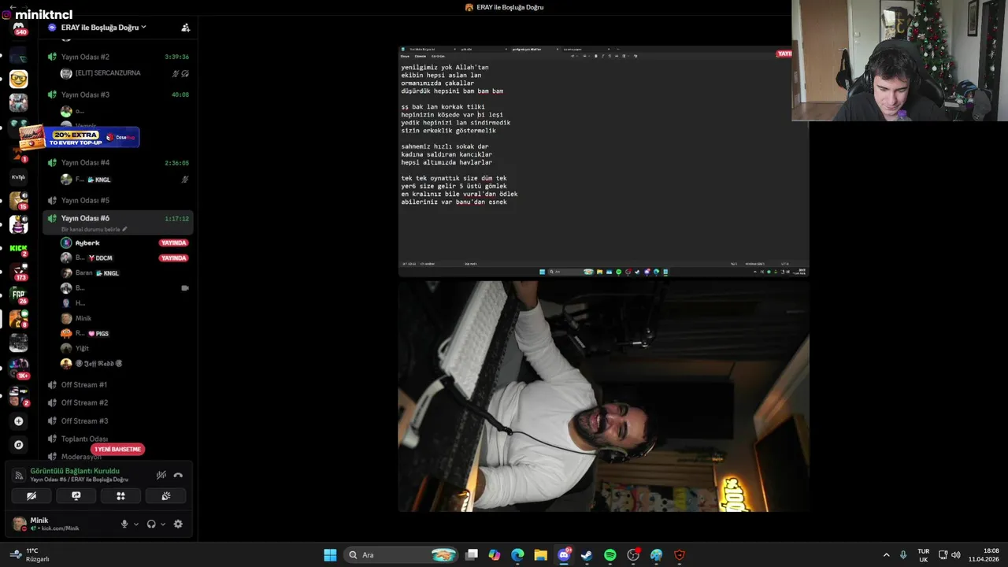
Task: Open the soundboard button
Action: (166, 496)
